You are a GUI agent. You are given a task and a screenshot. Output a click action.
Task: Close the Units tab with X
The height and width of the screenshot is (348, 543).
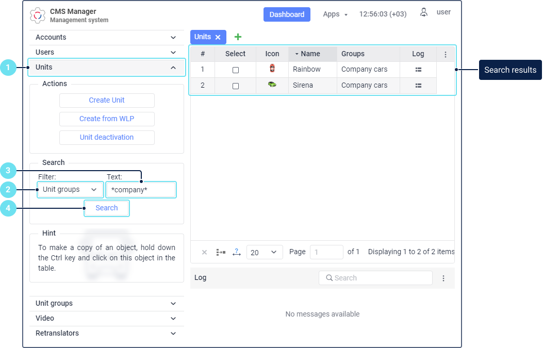tap(218, 37)
